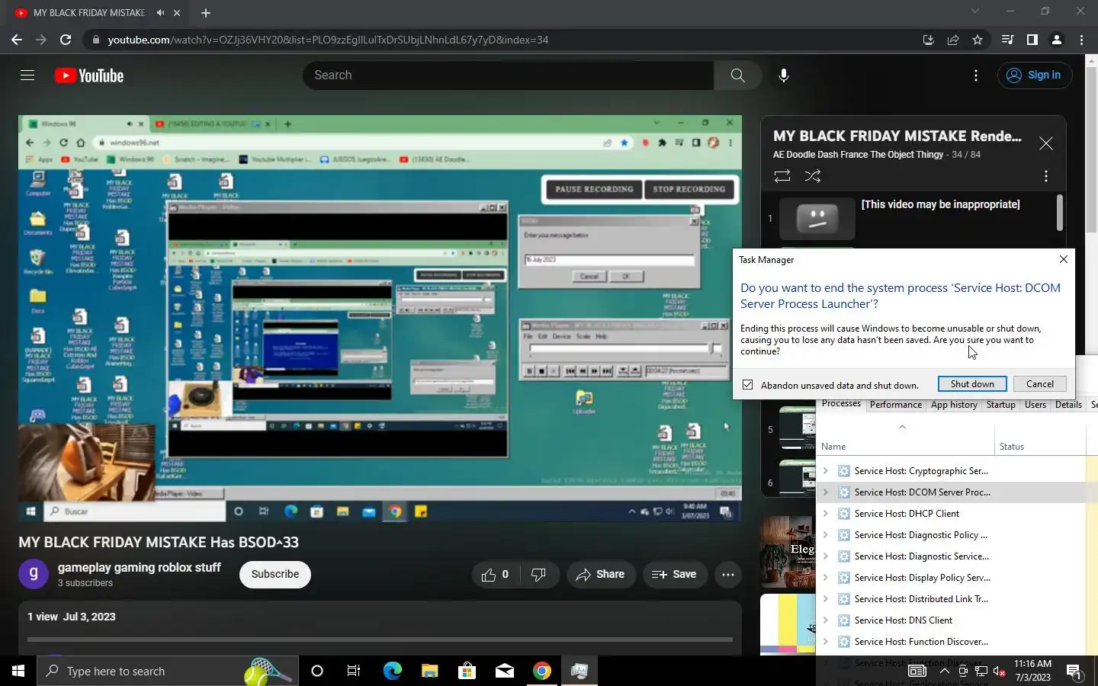This screenshot has height=686, width=1098.
Task: Expand Service Host: DCOM Server Proc... row
Action: click(x=825, y=492)
